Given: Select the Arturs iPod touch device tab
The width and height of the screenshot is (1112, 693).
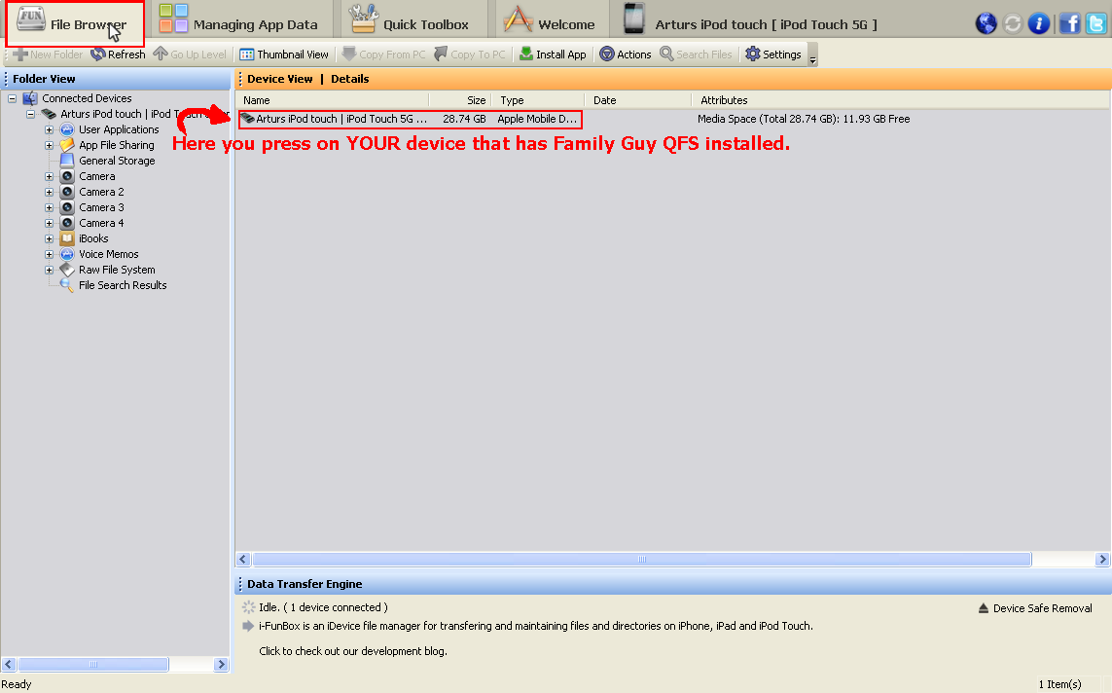Looking at the screenshot, I should click(x=749, y=19).
